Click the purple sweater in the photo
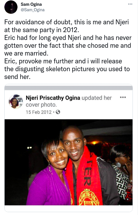This screenshot has width=138, height=215. tap(49, 188)
